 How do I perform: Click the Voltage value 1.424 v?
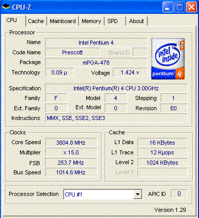[130, 73]
